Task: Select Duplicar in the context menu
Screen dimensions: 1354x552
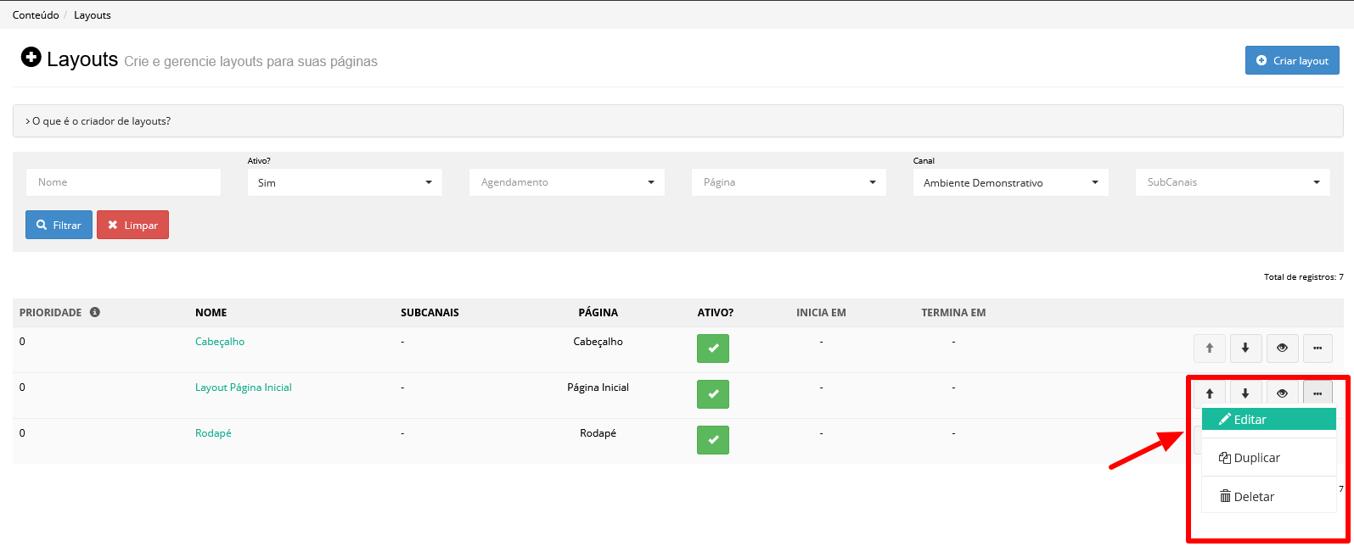Action: coord(1269,458)
